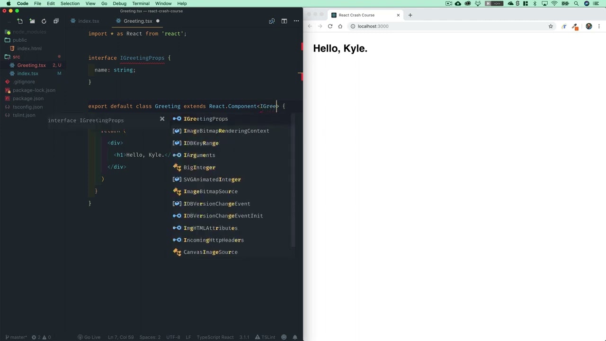Choose IDBVersionChangeEventInit from suggestions
This screenshot has height=341, width=606.
(x=233, y=216)
